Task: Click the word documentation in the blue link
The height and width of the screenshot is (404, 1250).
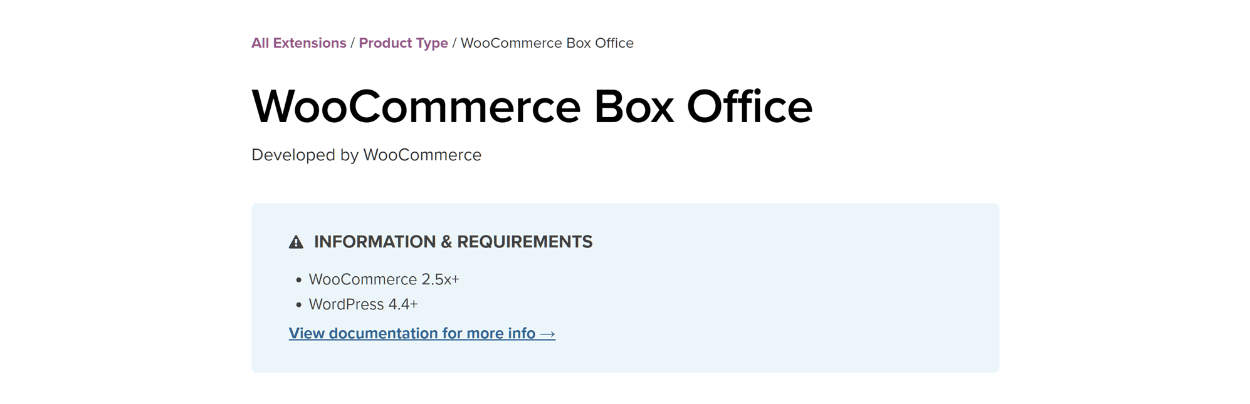Action: [x=383, y=333]
